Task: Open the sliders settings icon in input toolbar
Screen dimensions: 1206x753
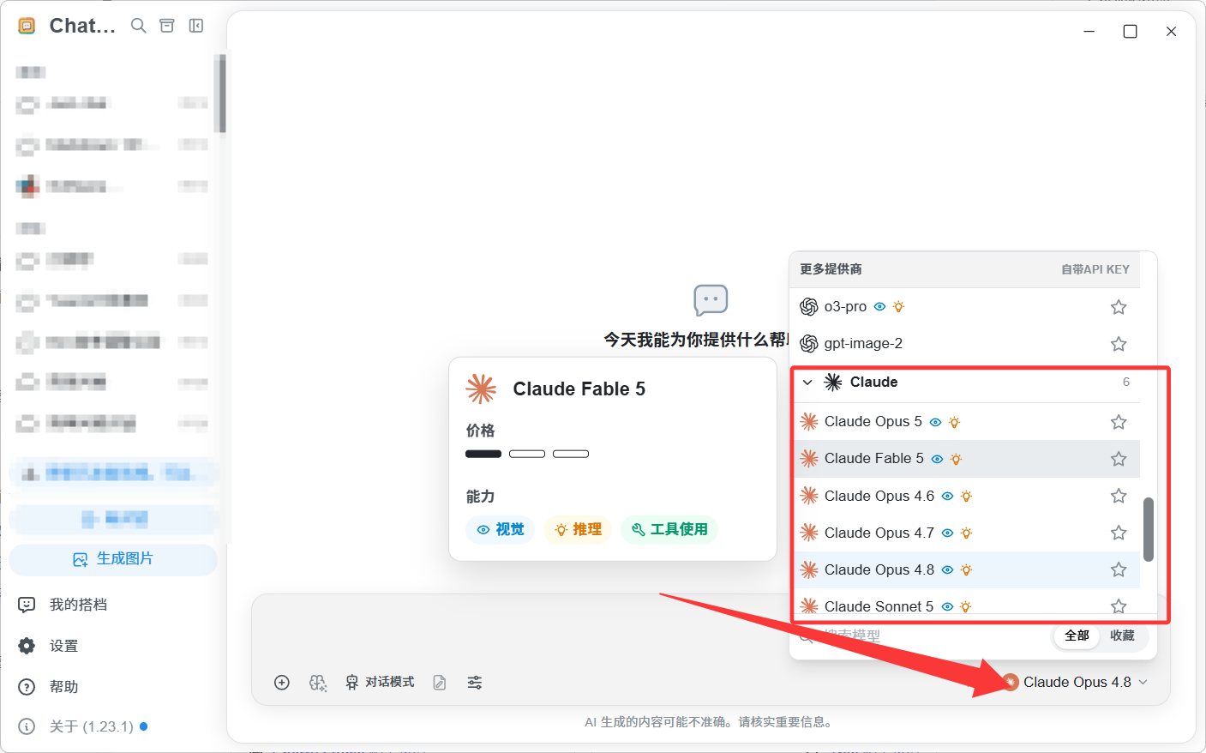Action: [x=475, y=683]
